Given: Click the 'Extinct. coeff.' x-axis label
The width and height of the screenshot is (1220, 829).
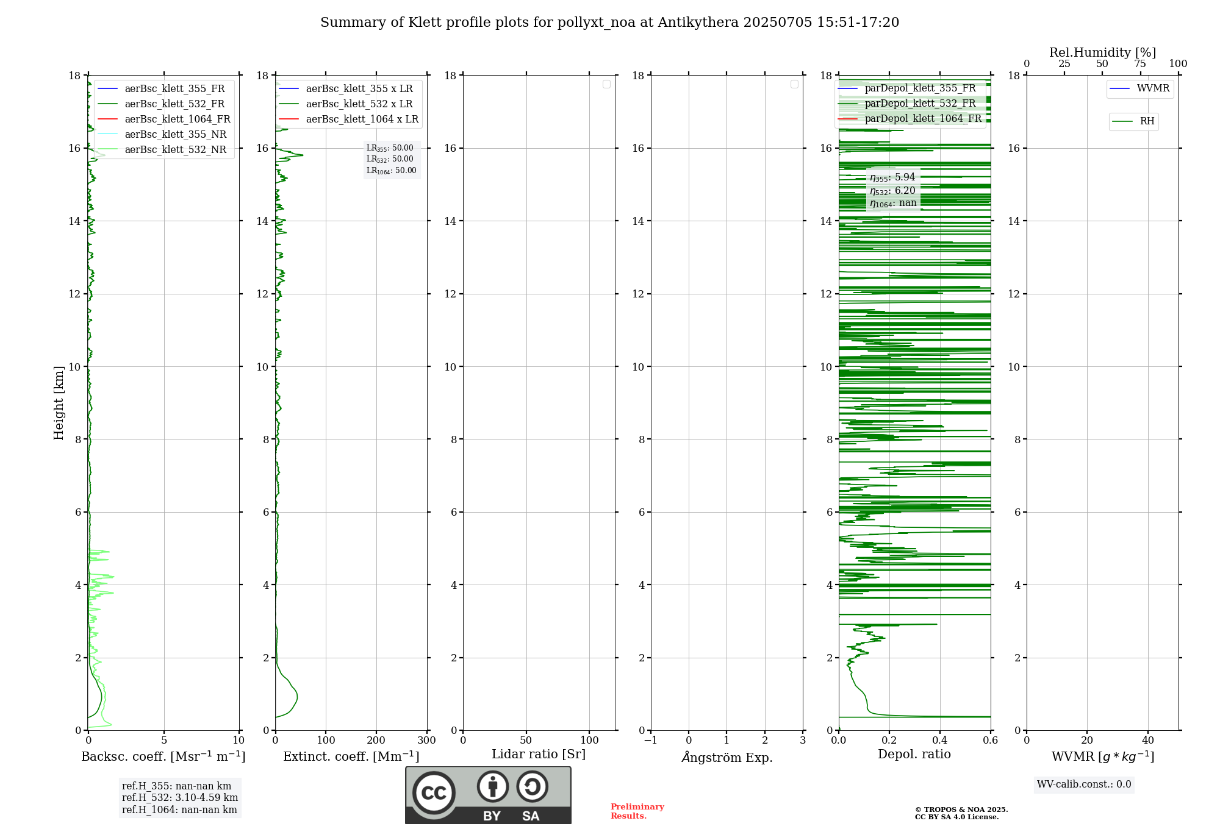Looking at the screenshot, I should tap(351, 756).
